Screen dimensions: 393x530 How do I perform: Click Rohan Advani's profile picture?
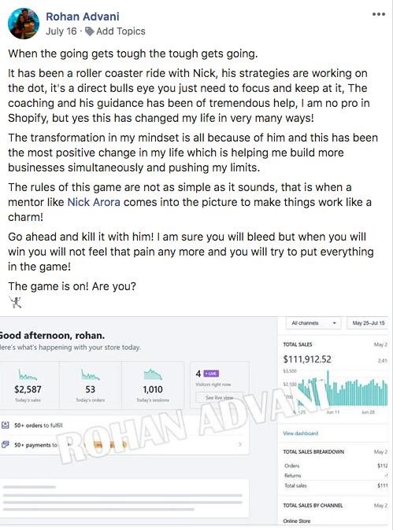[24, 24]
